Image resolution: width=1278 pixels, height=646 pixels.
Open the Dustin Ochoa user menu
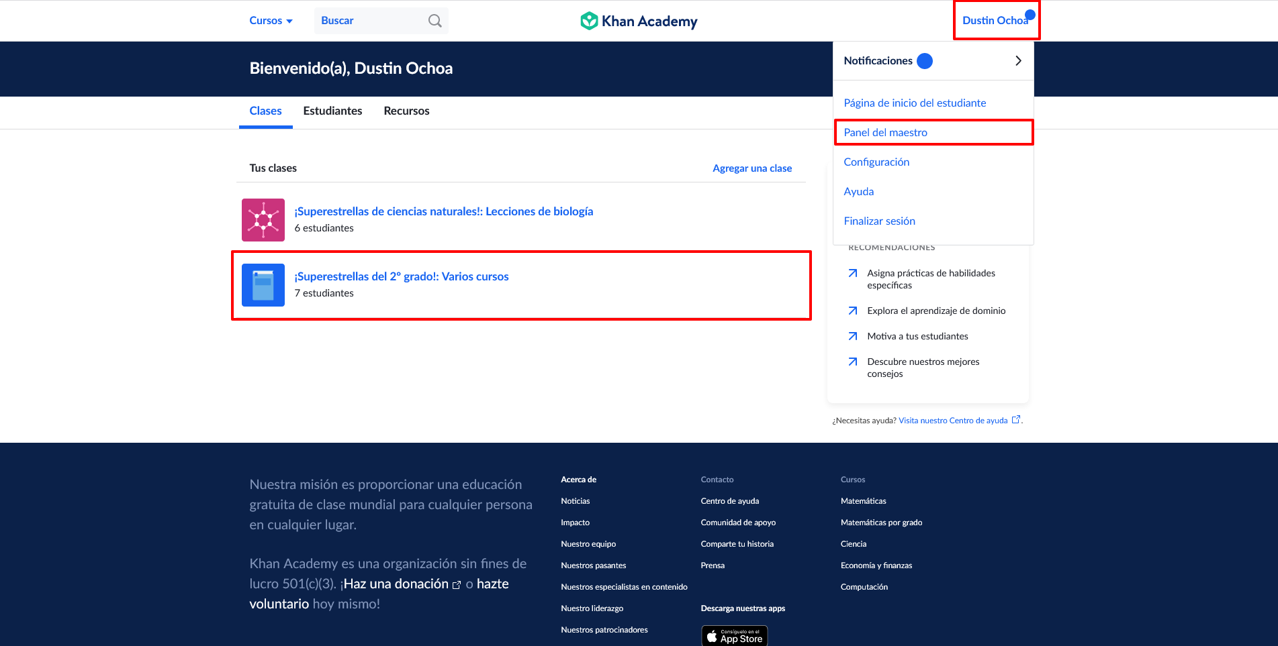pos(996,20)
